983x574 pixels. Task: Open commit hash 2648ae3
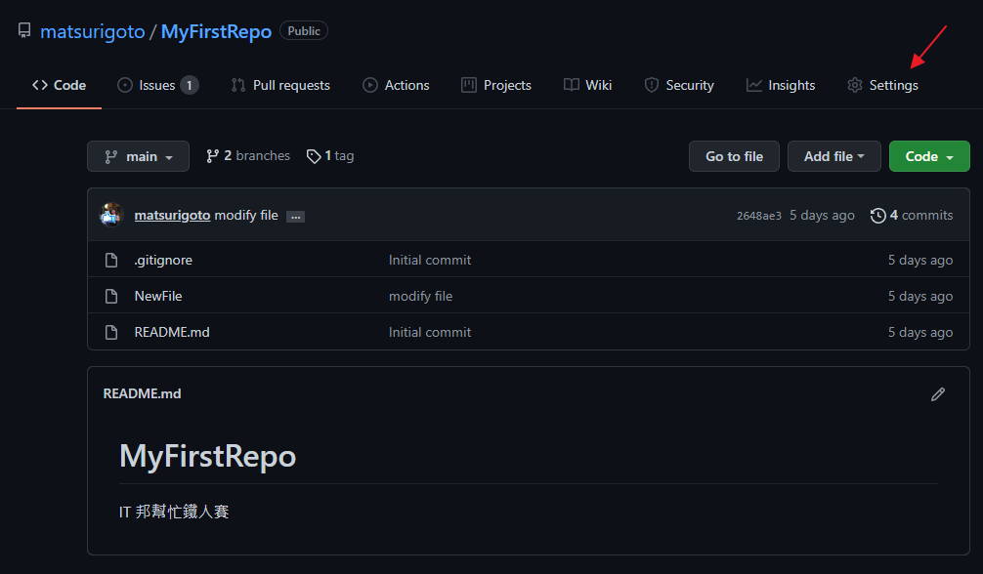pyautogui.click(x=759, y=216)
